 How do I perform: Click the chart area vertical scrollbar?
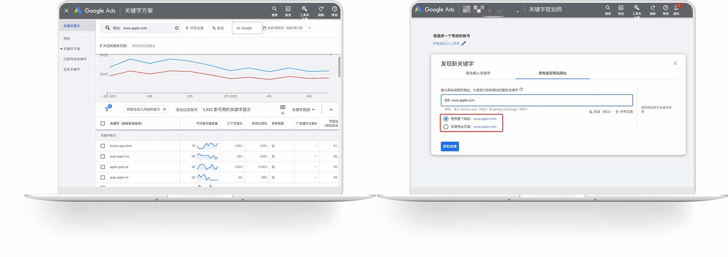coord(339,67)
